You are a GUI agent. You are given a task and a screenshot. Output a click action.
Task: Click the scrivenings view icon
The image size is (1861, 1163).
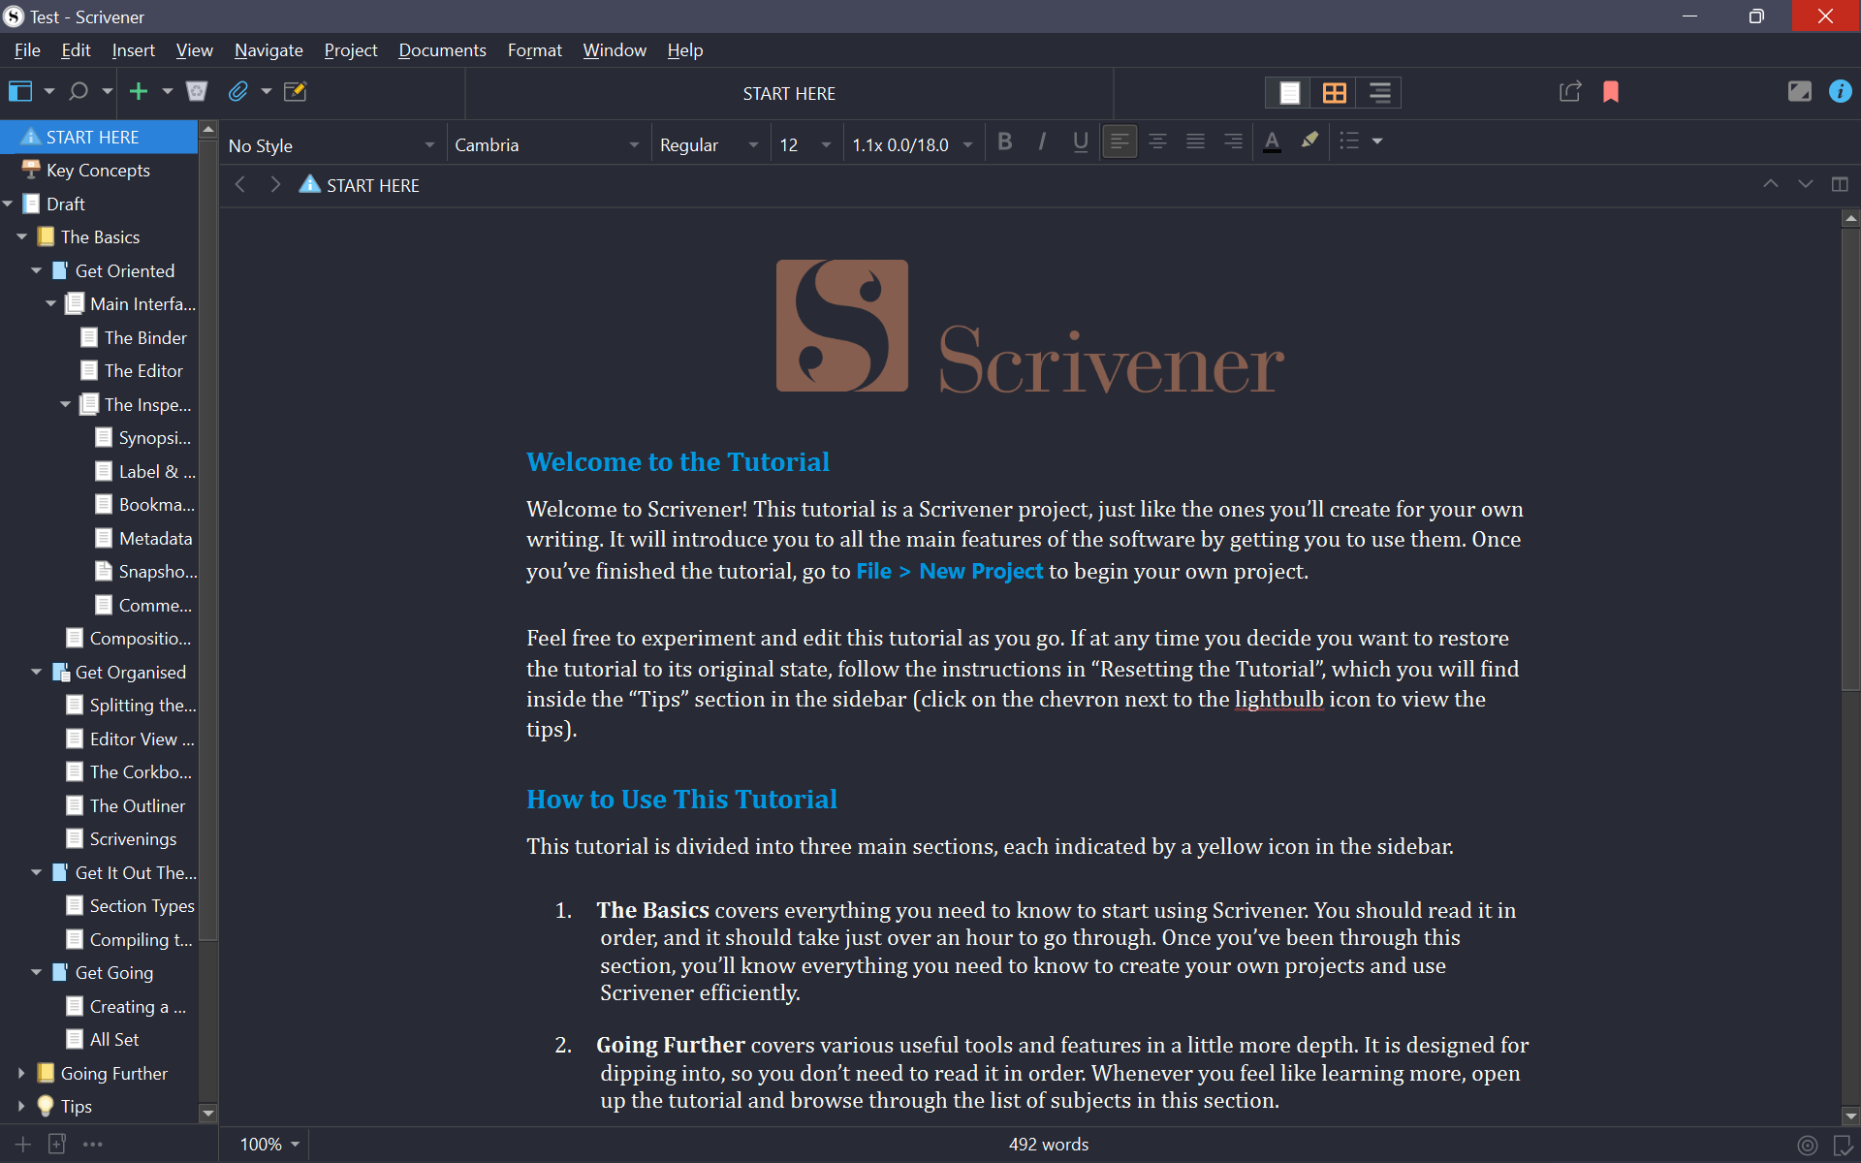[x=1289, y=91]
